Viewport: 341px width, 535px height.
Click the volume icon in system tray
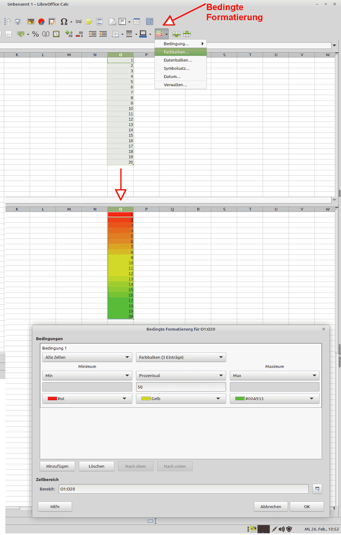[x=282, y=529]
